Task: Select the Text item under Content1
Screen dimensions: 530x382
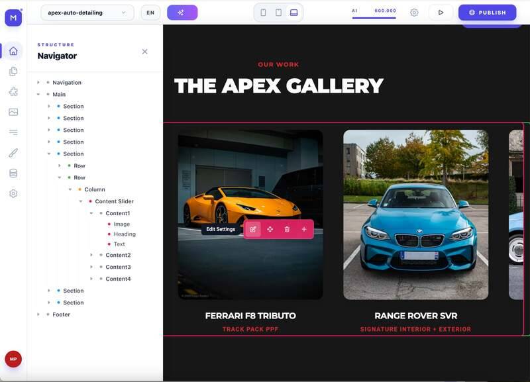Action: coord(119,244)
